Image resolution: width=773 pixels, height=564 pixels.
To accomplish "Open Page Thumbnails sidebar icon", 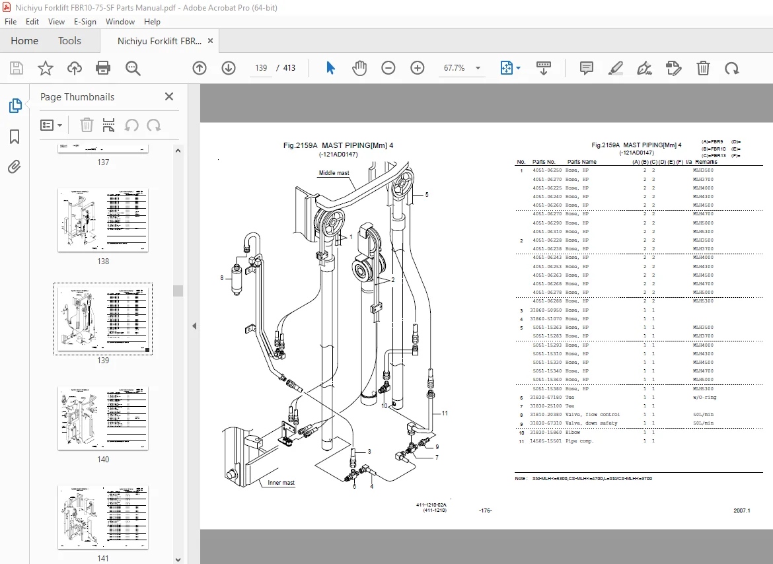I will point(15,106).
